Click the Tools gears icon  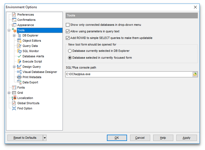point(14,30)
